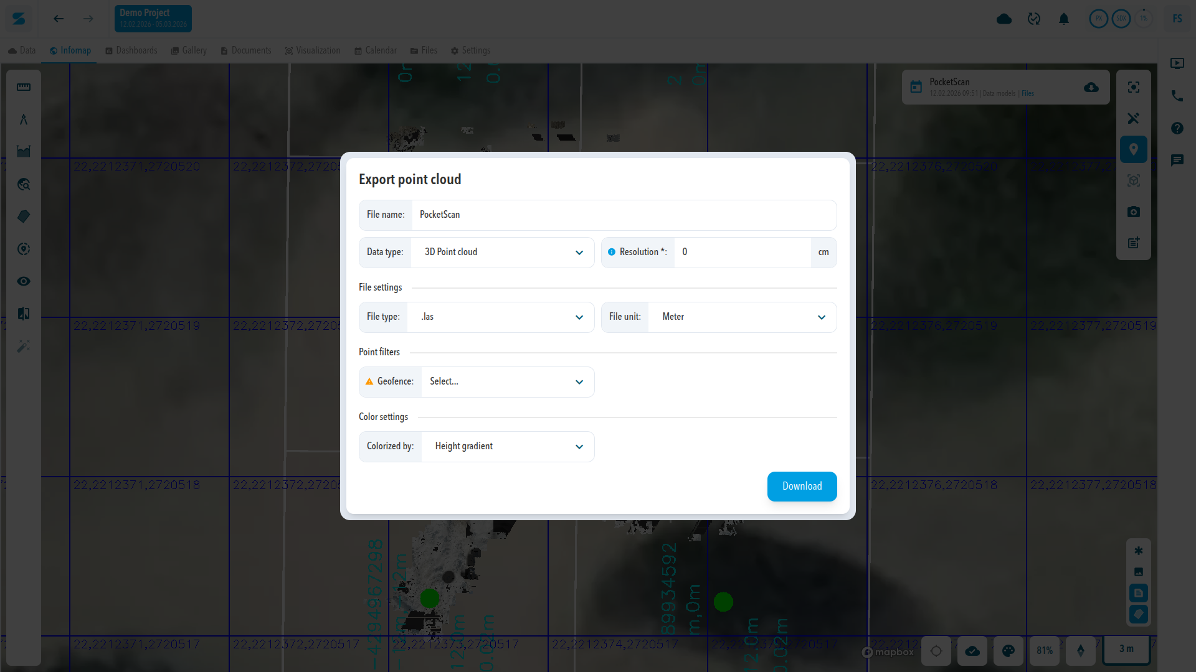Click the sync refresh icon in top bar
Image resolution: width=1196 pixels, height=672 pixels.
pyautogui.click(x=1034, y=19)
